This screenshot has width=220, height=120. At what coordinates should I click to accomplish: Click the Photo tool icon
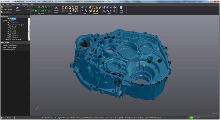pos(18,8)
